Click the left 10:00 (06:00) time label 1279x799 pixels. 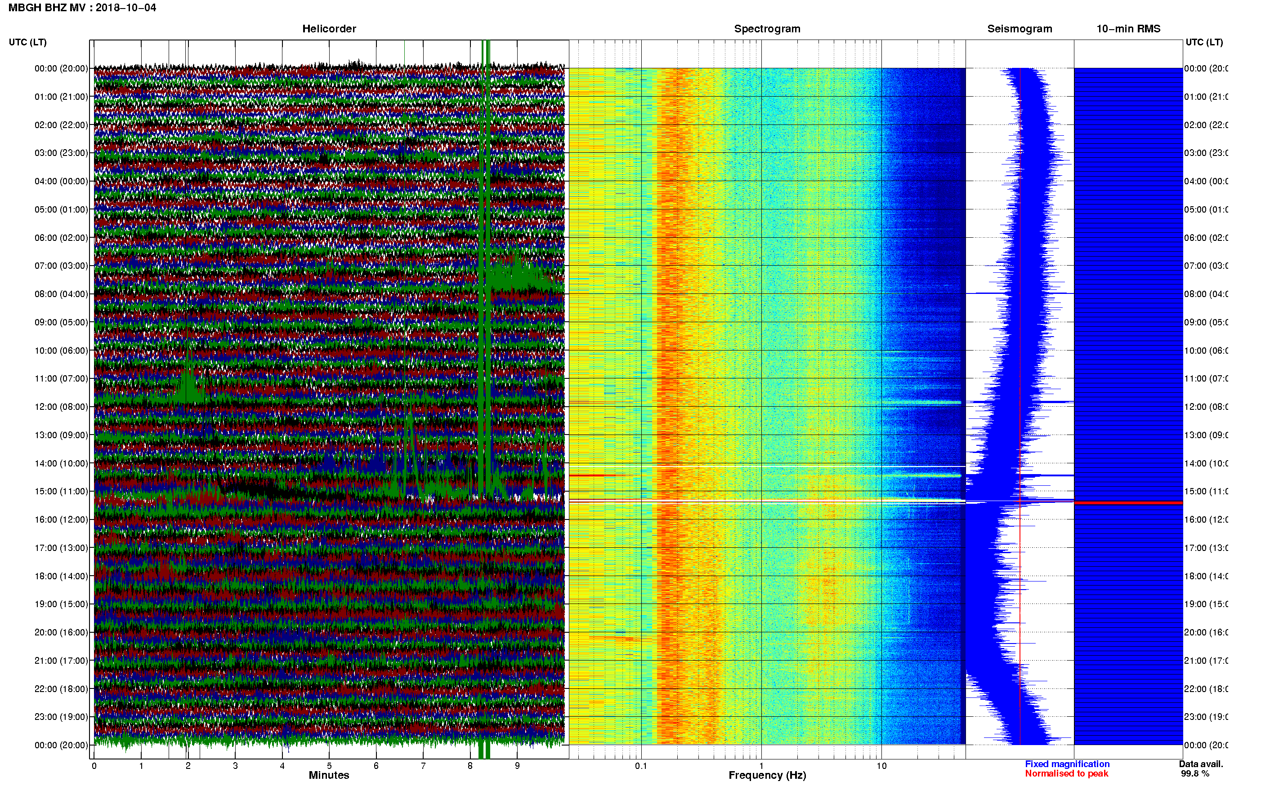pos(61,351)
